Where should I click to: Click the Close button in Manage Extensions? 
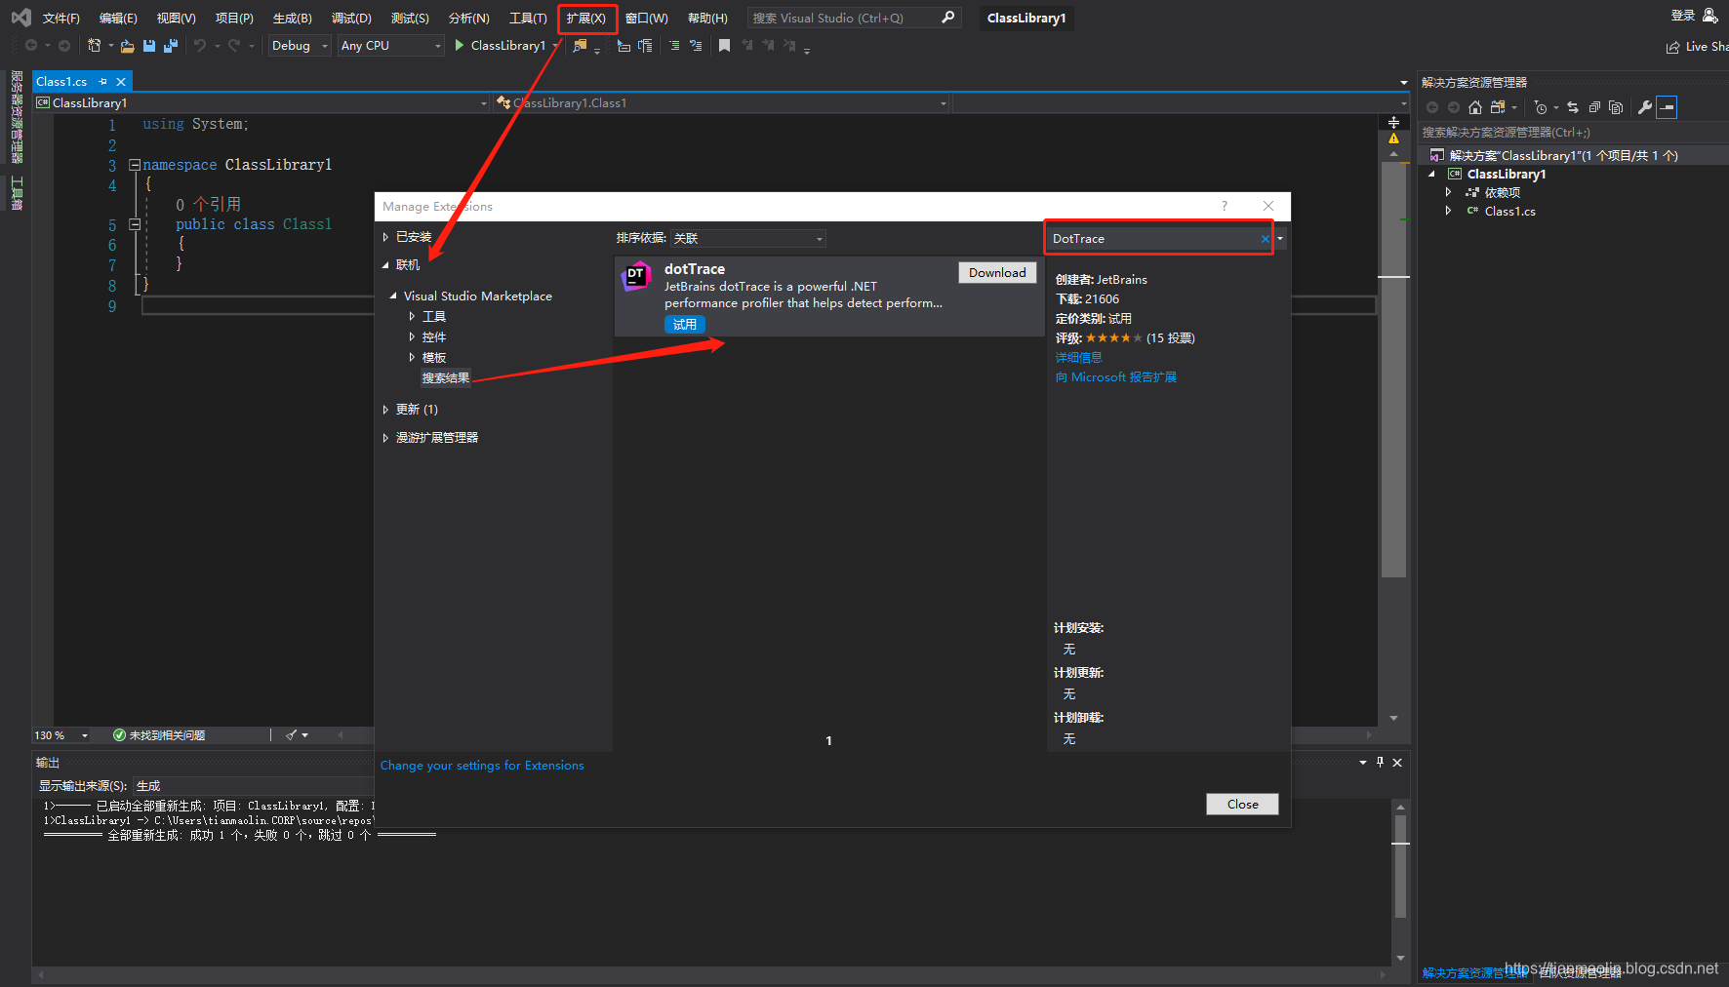(x=1242, y=805)
